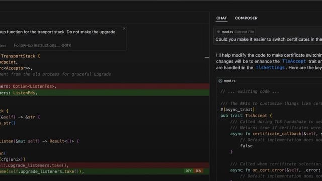Click the editor minimap marker line
The width and height of the screenshot is (322, 181).
207,57
